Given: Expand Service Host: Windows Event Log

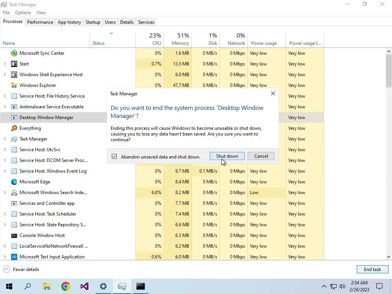Looking at the screenshot, I should [5, 171].
